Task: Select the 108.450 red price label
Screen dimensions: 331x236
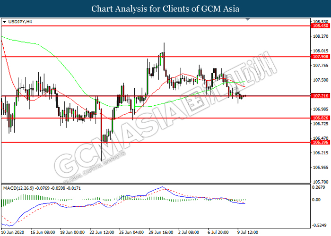Action: (x=321, y=25)
